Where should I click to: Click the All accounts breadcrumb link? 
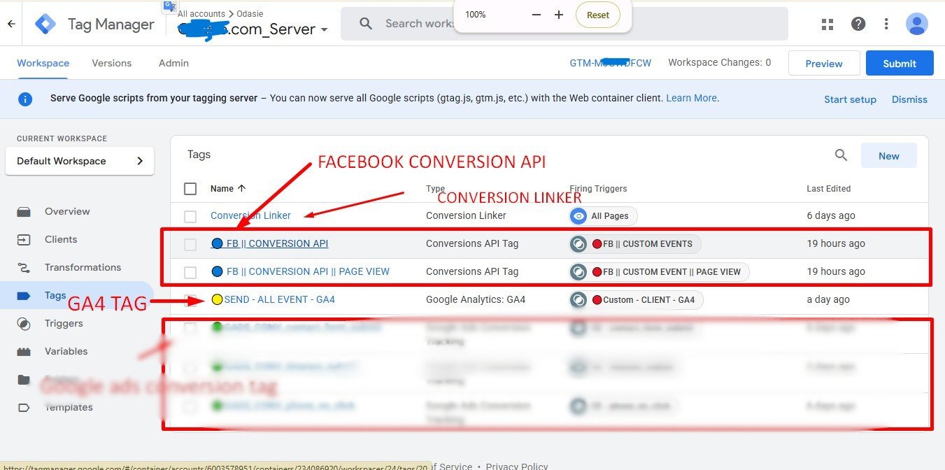pyautogui.click(x=201, y=13)
